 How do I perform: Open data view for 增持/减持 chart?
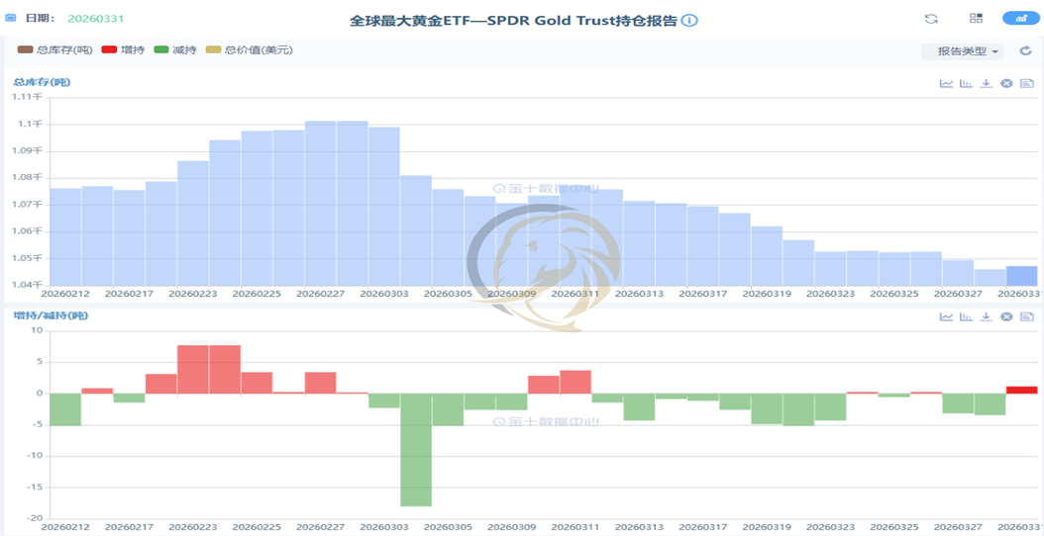(x=1027, y=316)
